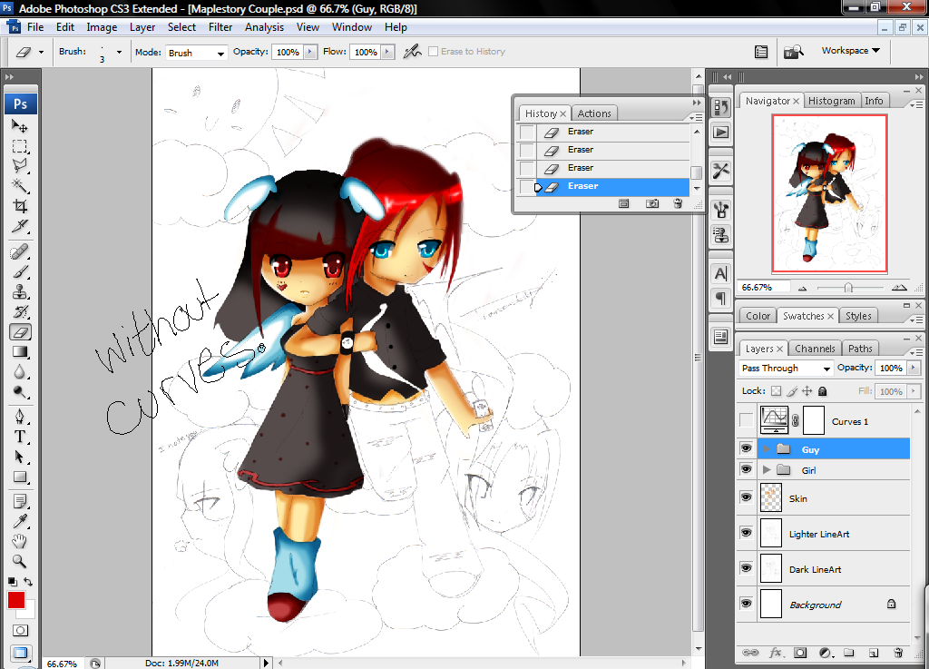Toggle the airbrush option

413,52
